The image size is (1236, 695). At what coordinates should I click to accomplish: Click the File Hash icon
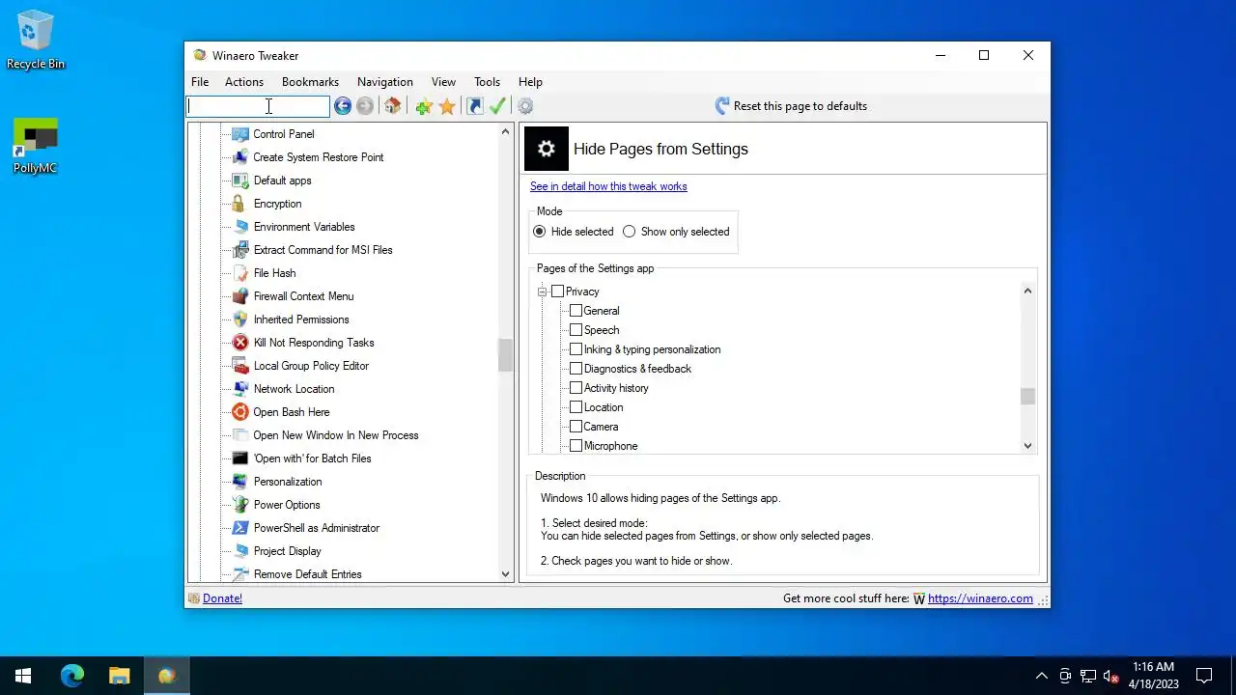[x=240, y=273]
